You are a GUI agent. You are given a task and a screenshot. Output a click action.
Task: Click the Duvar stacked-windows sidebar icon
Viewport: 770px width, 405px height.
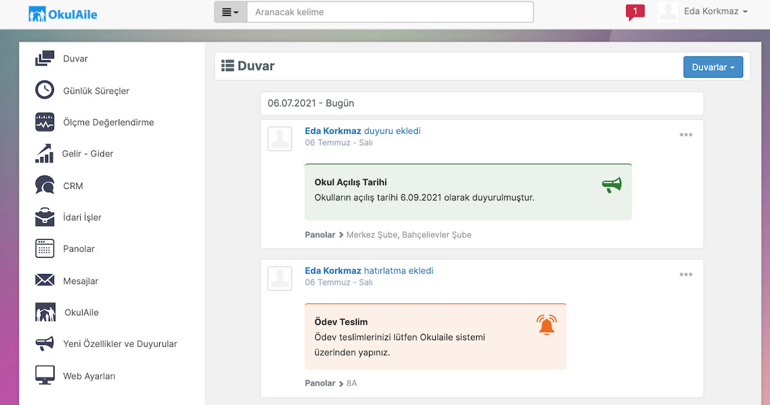pyautogui.click(x=45, y=58)
